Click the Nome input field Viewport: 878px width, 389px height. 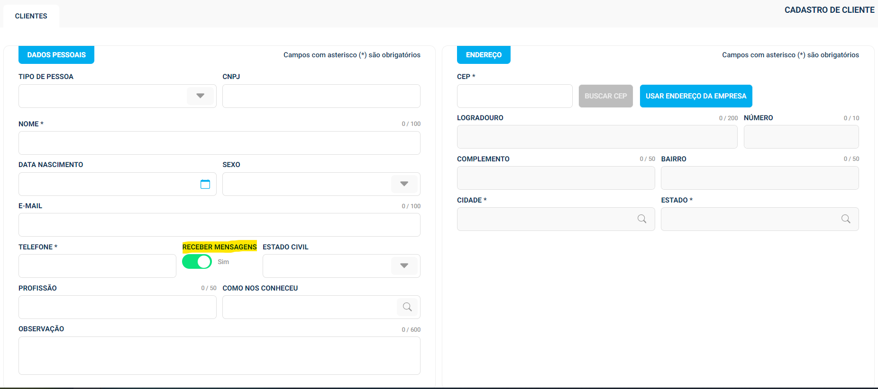[x=219, y=143]
